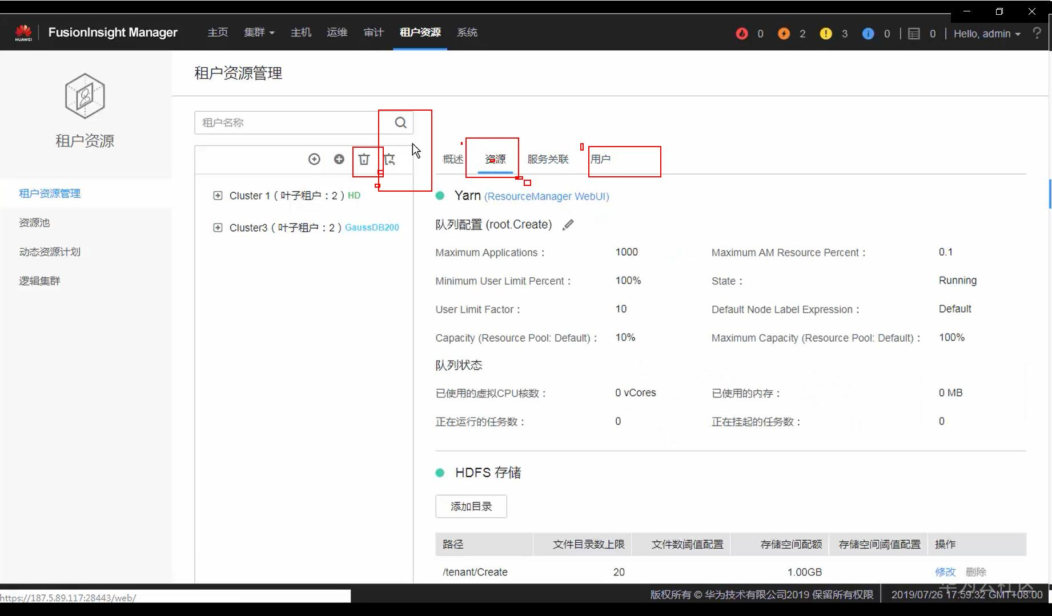The image size is (1052, 616).
Task: Open the task list table icon
Action: coord(914,34)
